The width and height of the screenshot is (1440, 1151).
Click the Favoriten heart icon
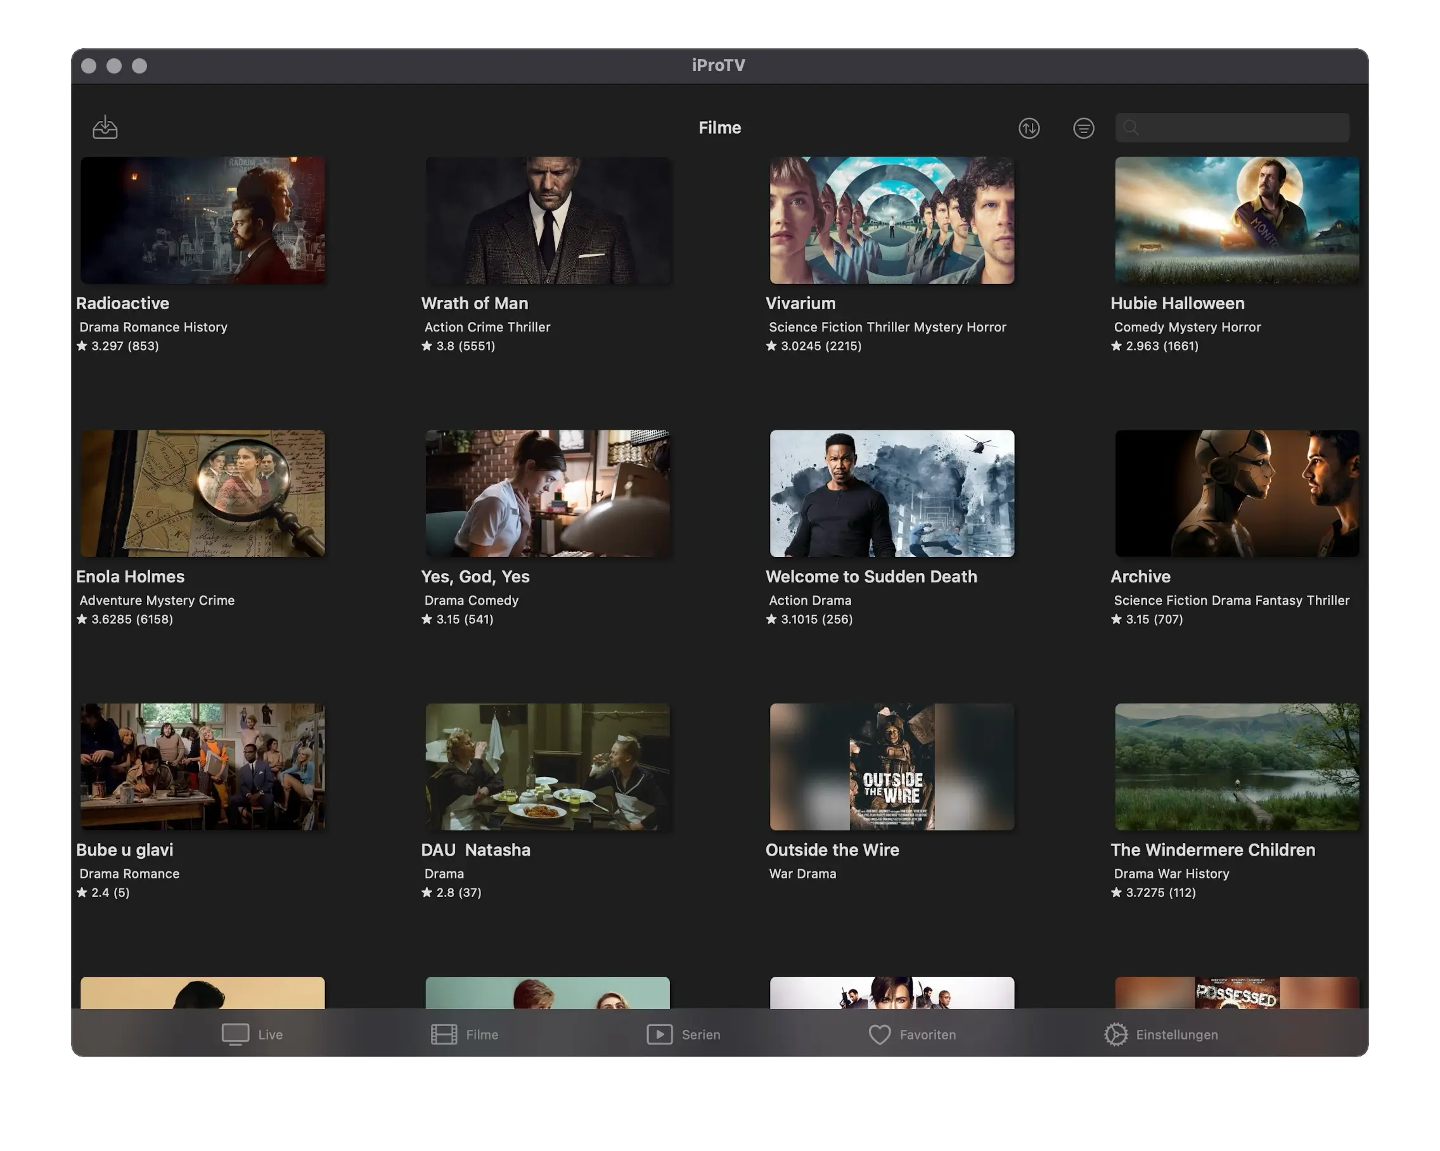[x=880, y=1034]
